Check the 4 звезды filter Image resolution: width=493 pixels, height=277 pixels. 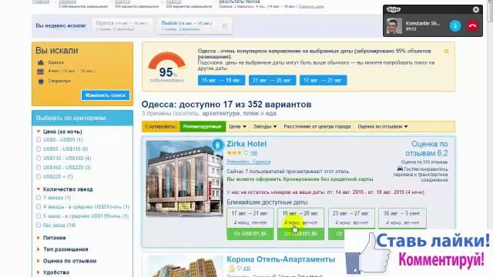point(39,207)
